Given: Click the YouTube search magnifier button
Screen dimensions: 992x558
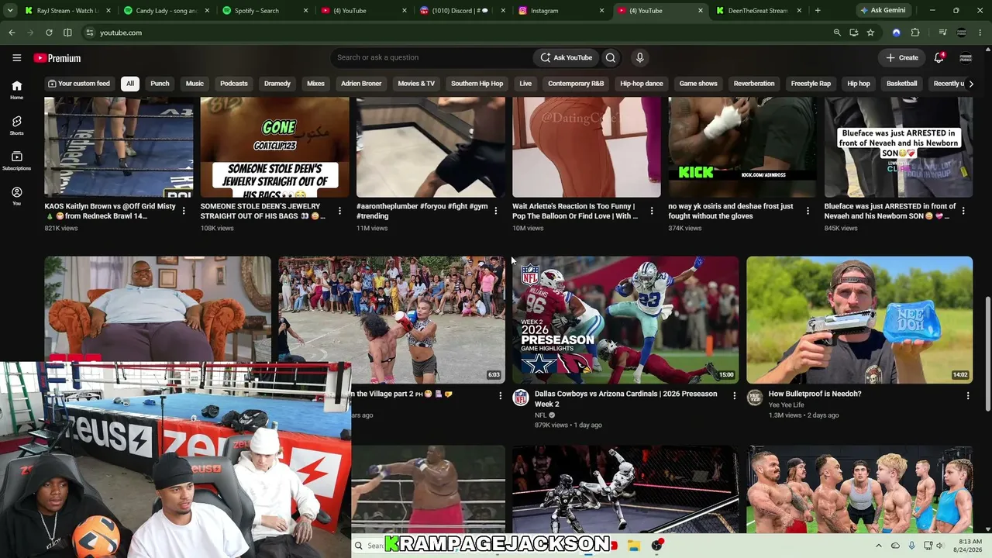Looking at the screenshot, I should point(611,57).
